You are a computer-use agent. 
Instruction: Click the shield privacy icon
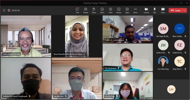[4, 11]
